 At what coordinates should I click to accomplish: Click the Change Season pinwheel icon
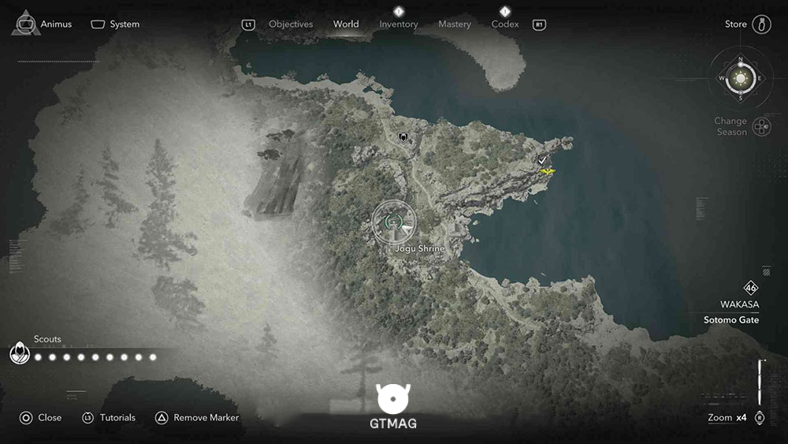click(762, 127)
